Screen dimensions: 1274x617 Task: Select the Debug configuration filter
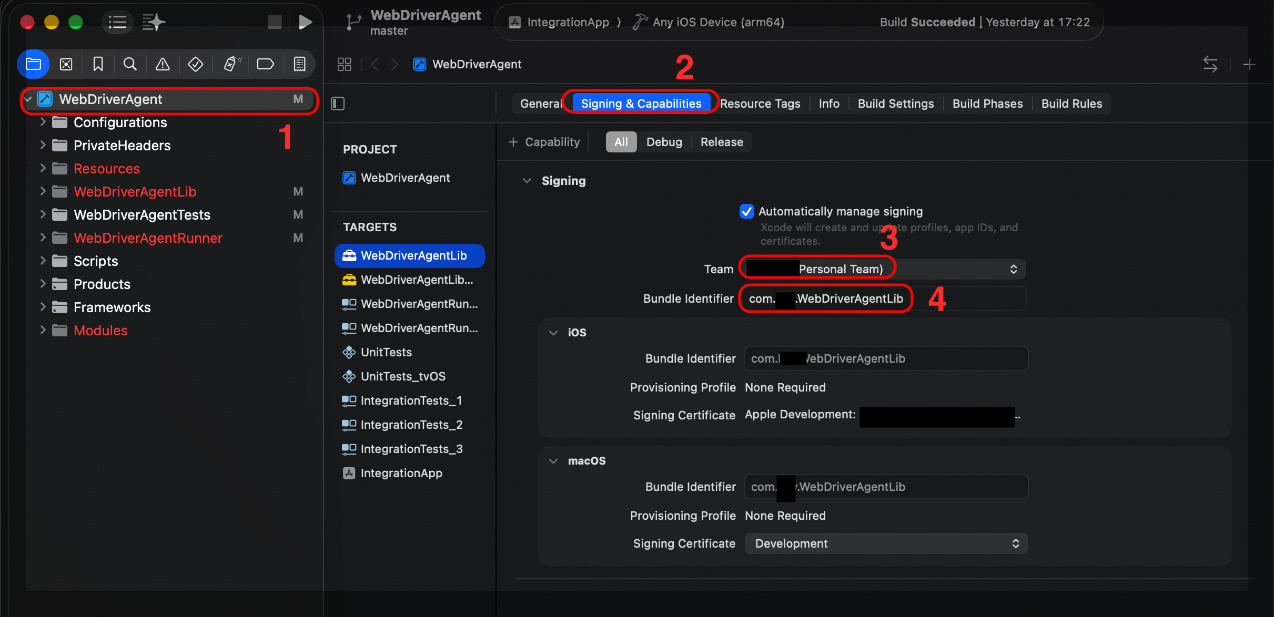[664, 142]
